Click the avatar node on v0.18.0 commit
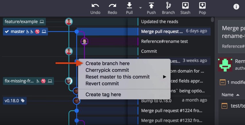Image resolution: width=245 pixels, height=125 pixels. pyautogui.click(x=77, y=101)
